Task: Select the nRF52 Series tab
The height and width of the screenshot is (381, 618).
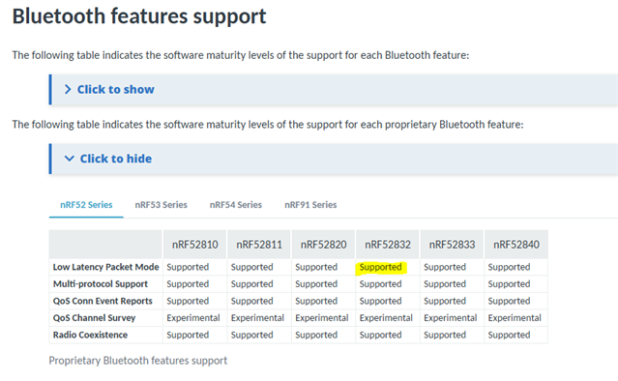Action: click(x=86, y=205)
